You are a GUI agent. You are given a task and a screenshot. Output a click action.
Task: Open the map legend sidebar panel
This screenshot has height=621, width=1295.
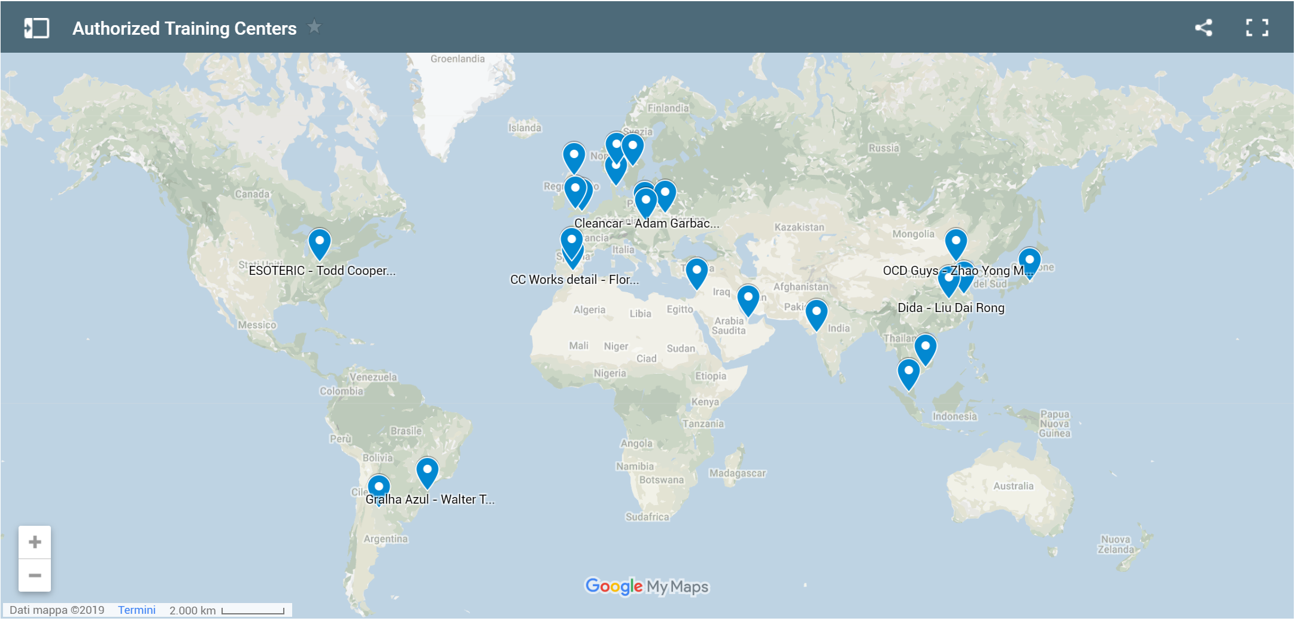tap(36, 28)
